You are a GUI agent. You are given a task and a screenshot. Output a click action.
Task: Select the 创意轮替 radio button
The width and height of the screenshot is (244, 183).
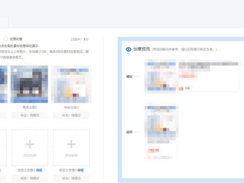coord(6,39)
